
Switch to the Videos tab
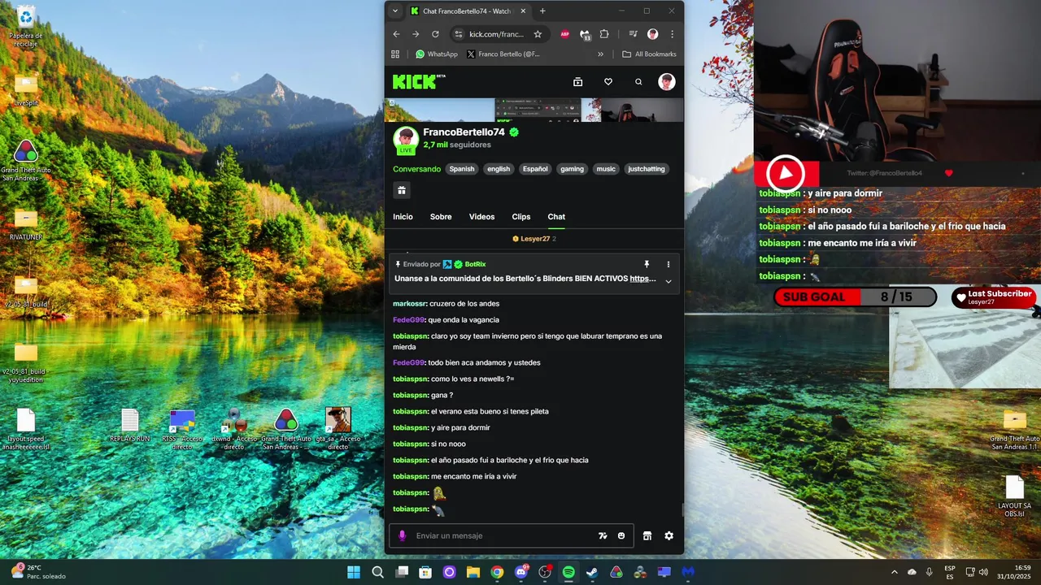point(481,217)
